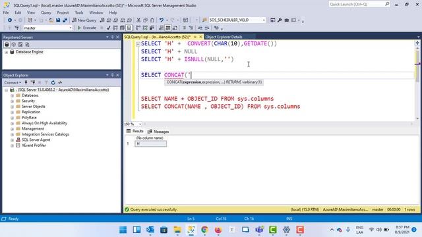
Task: Click the Navigate Backward icon
Action: pyautogui.click(x=10, y=20)
